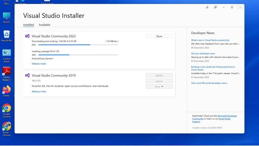This screenshot has height=146, width=259.
Task: Click the 06 December 2022 date
Action: pos(200,48)
